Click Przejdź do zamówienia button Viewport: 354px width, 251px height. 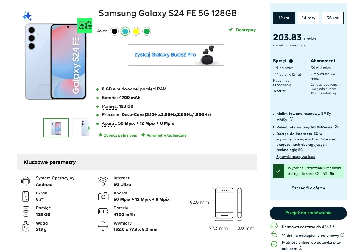(x=308, y=213)
